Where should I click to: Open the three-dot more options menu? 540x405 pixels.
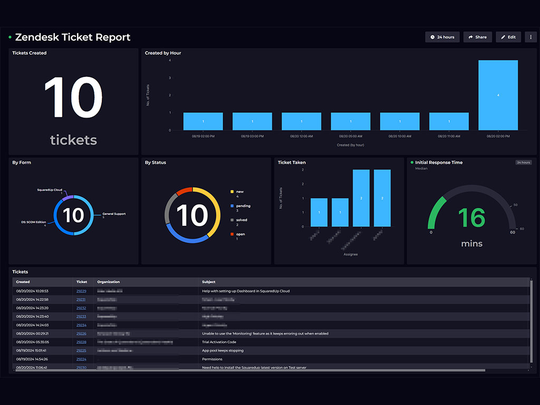(x=531, y=37)
